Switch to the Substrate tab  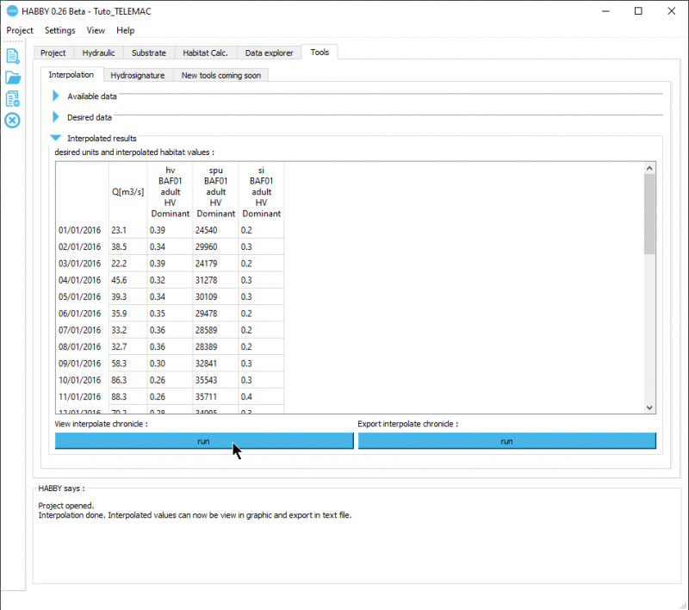coord(148,53)
